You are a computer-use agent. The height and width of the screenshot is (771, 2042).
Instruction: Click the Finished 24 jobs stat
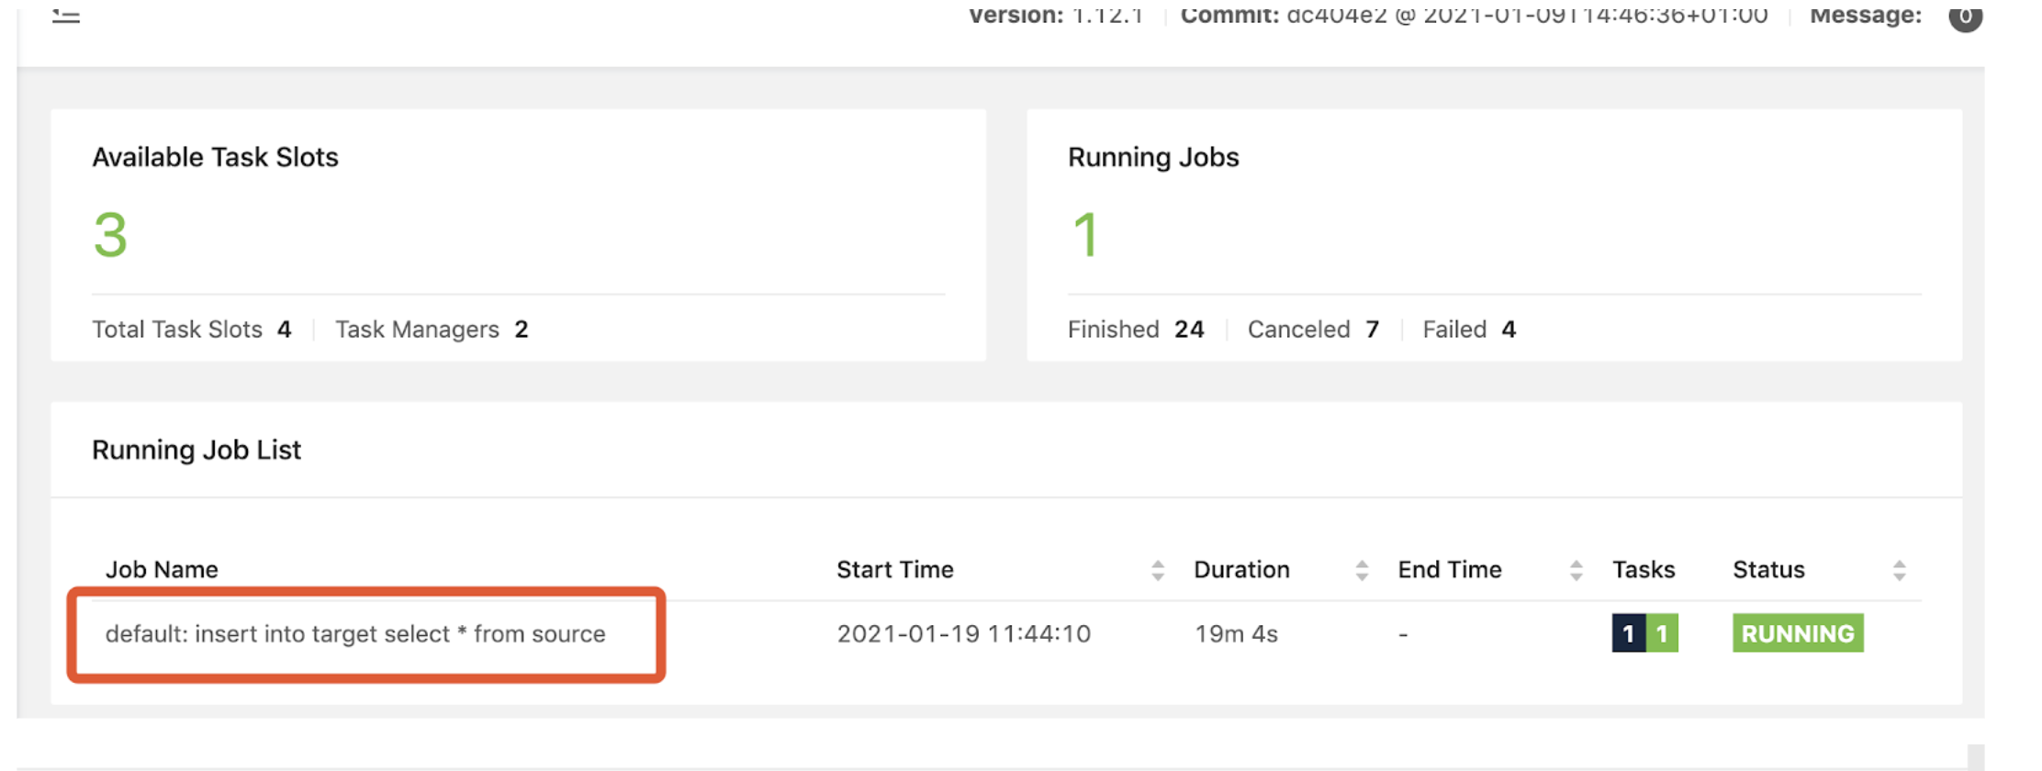1136,330
